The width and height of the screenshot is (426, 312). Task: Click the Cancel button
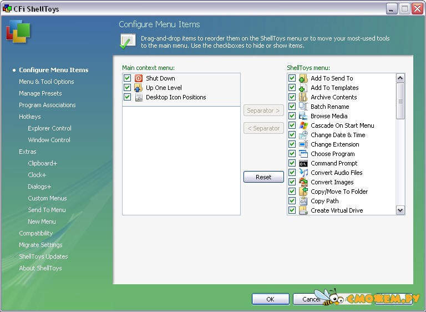(311, 299)
